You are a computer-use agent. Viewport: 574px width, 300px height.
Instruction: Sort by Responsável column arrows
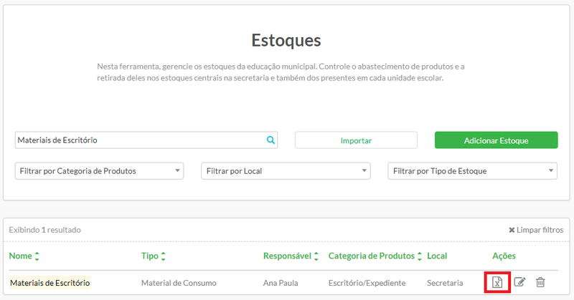(x=318, y=256)
